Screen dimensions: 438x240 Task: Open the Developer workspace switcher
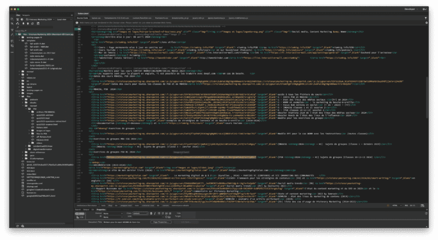[x=411, y=9]
